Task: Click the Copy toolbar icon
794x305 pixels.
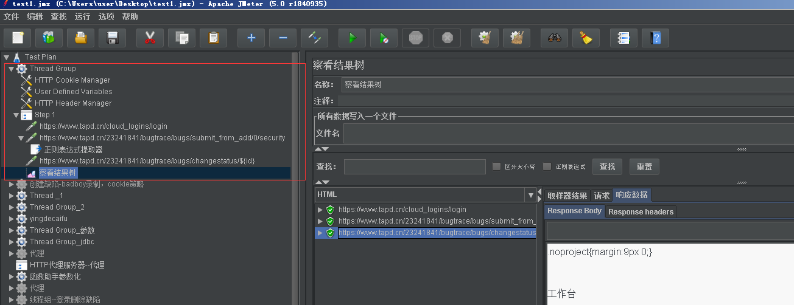Action: 181,38
